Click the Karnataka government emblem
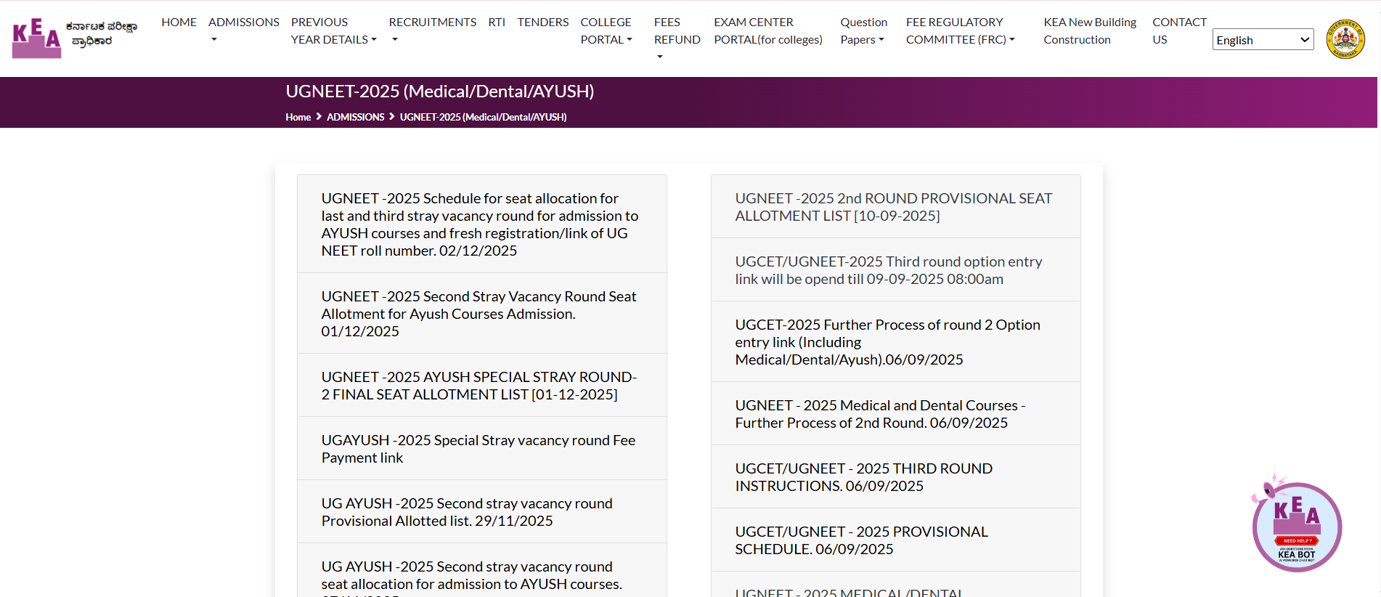 [1345, 39]
